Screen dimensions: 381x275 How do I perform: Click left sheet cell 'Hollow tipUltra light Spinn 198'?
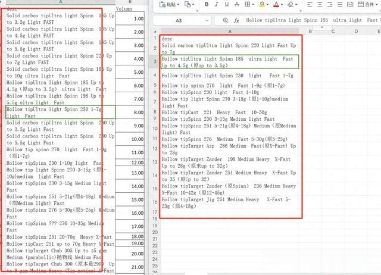click(60, 99)
